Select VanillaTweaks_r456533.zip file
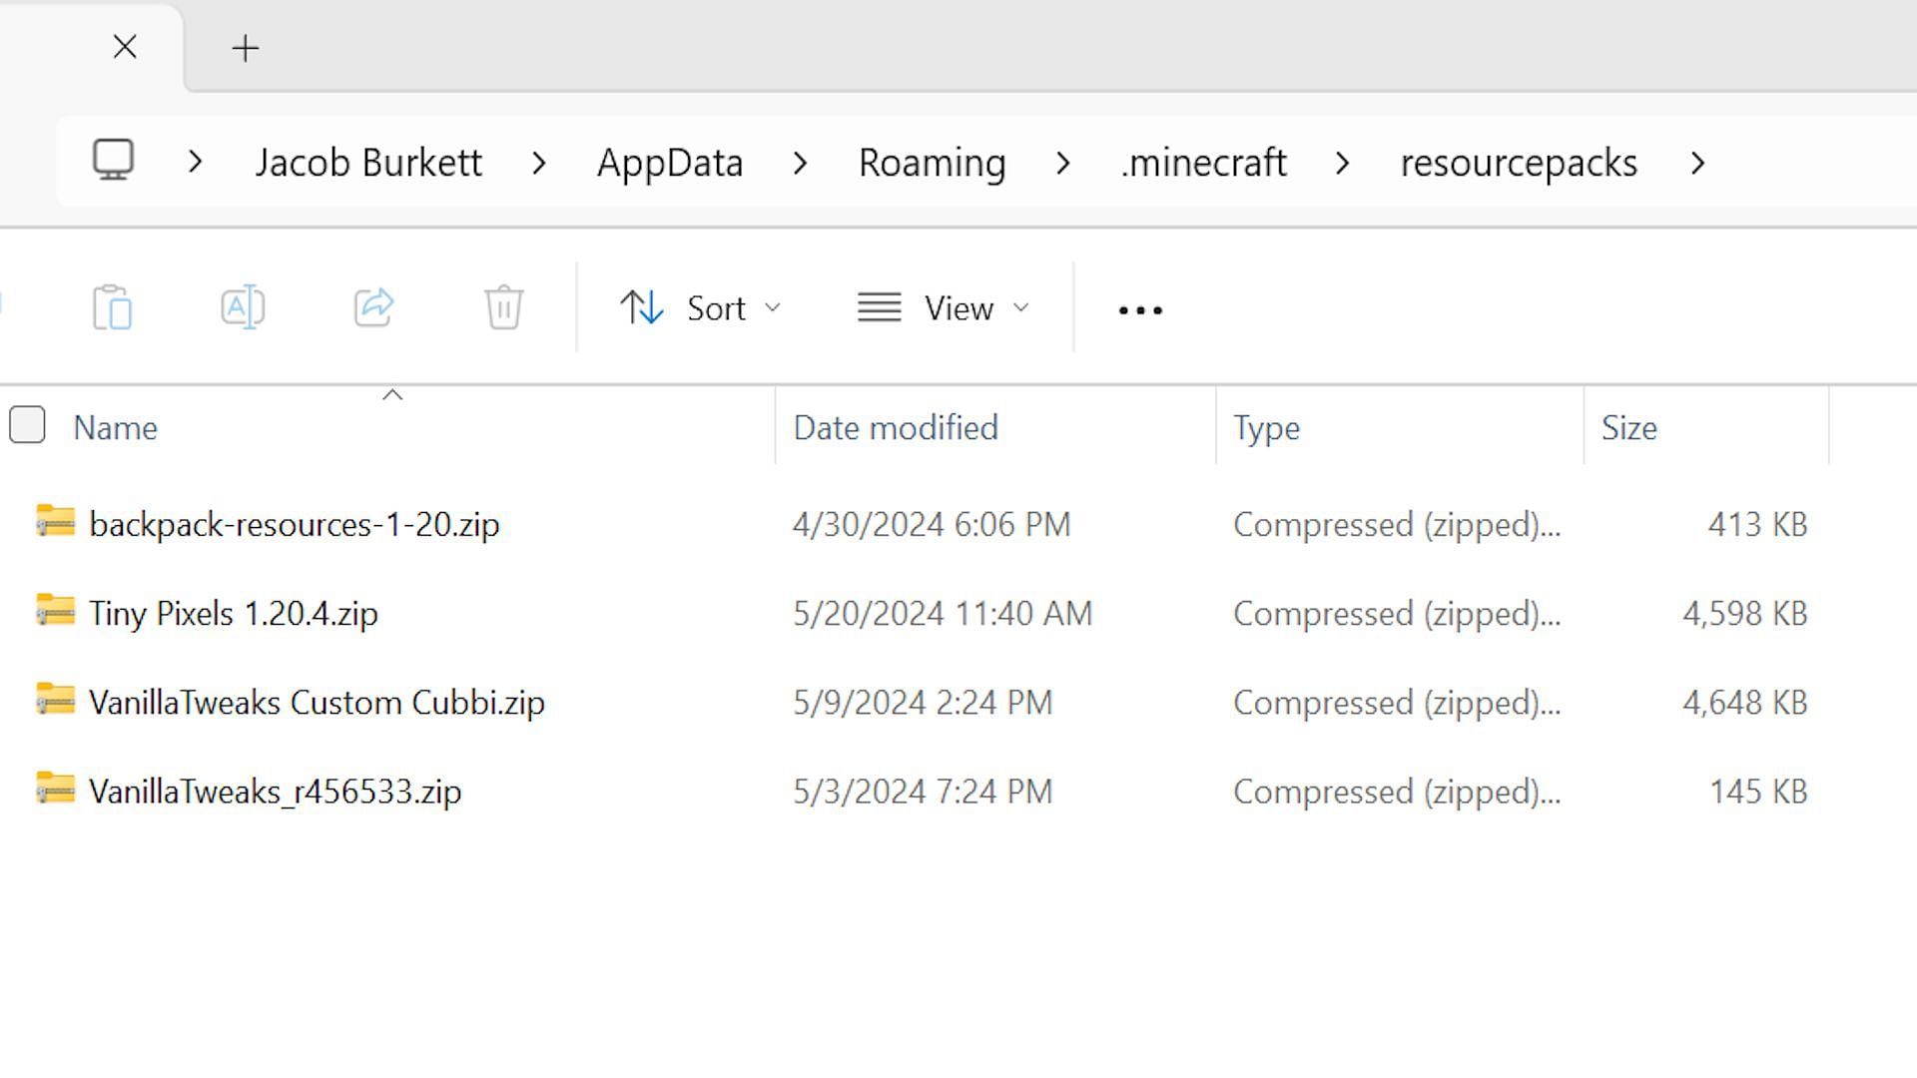The image size is (1917, 1078). 275,792
